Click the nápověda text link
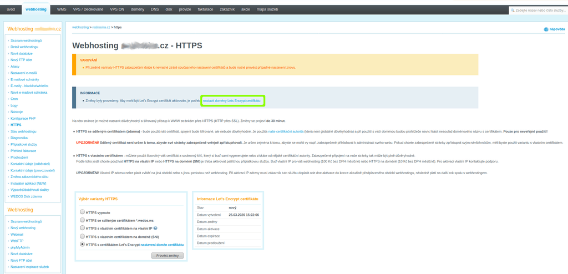Screen dimensions: 568x274 [x=557, y=29]
